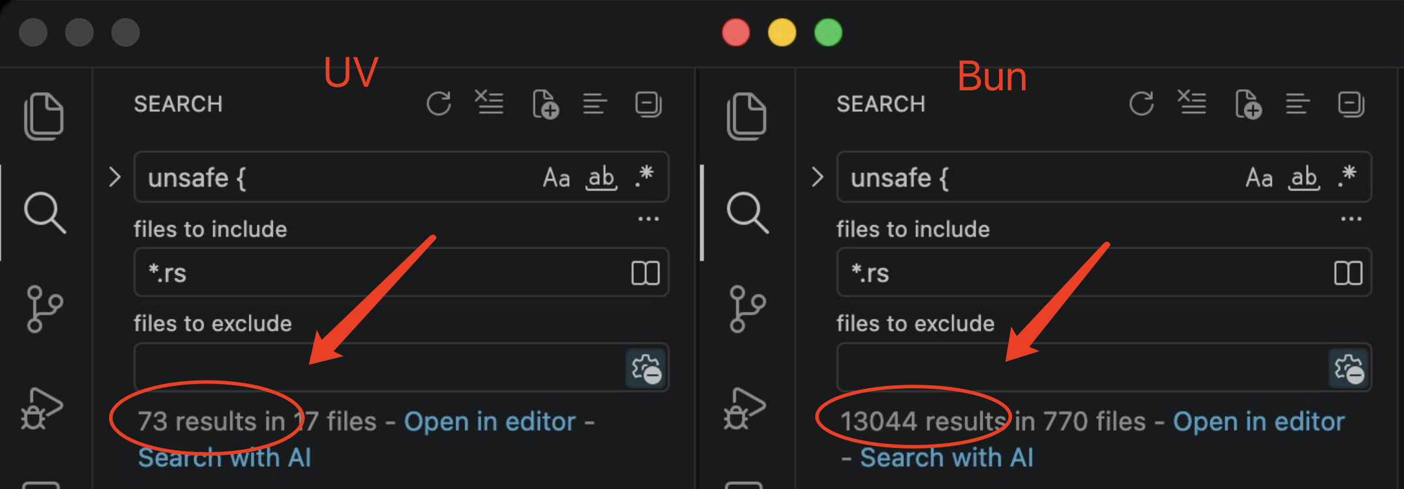This screenshot has height=489, width=1404.
Task: Collapse all search results in the UV window
Action: 649,104
